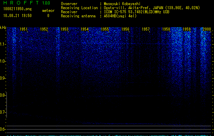The width and height of the screenshot is (214, 136).
Task: Click the 1.0 kHz axis label
Action: pos(3,61)
